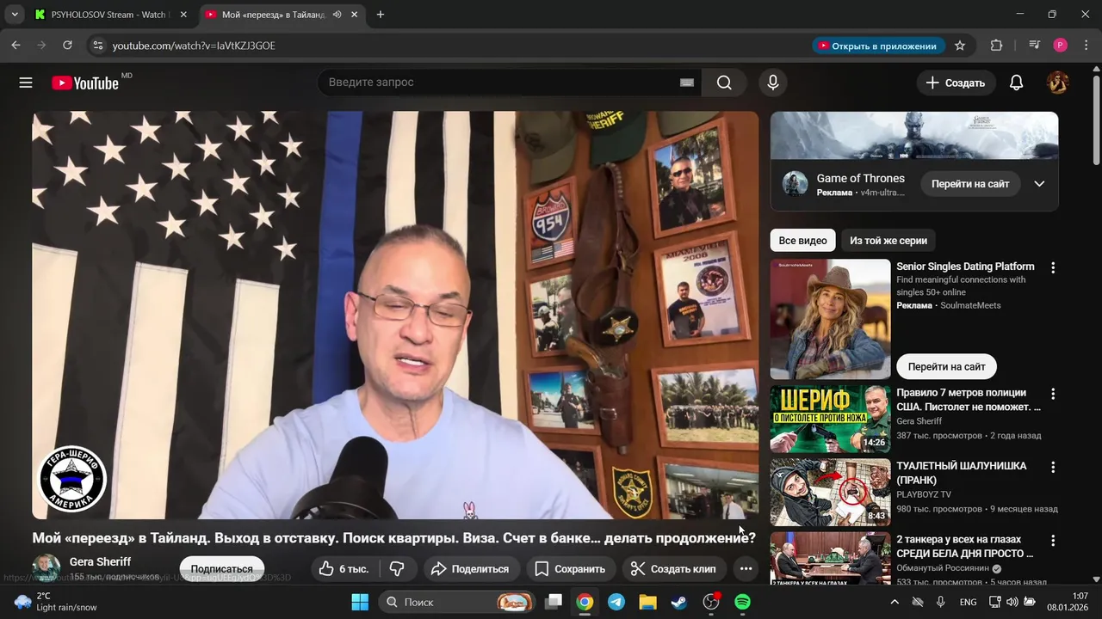The height and width of the screenshot is (619, 1102).
Task: Open the YouTube account avatar menu
Action: (1057, 83)
